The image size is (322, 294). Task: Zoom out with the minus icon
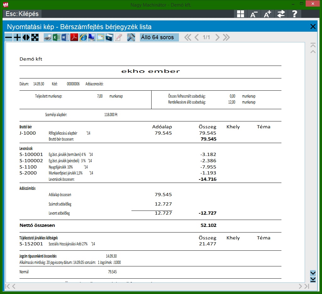8,38
